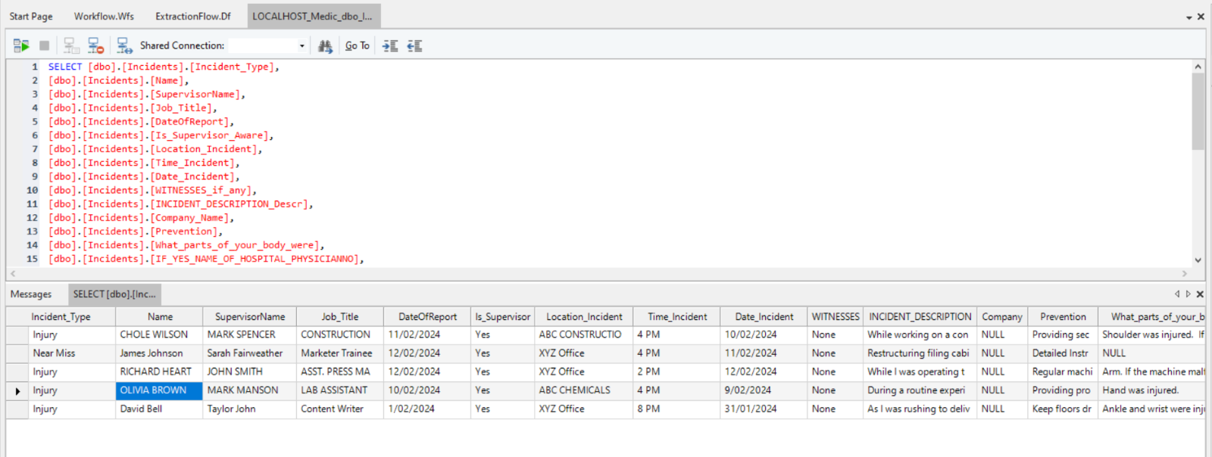Open the Shared Connection dropdown
This screenshot has height=457, width=1212.
point(301,46)
